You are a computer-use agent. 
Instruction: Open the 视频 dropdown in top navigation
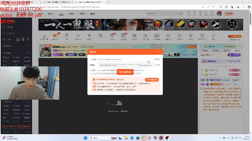coord(72,14)
